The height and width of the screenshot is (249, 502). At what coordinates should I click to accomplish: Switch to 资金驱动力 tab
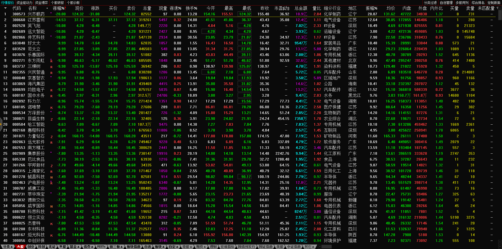click(24, 3)
